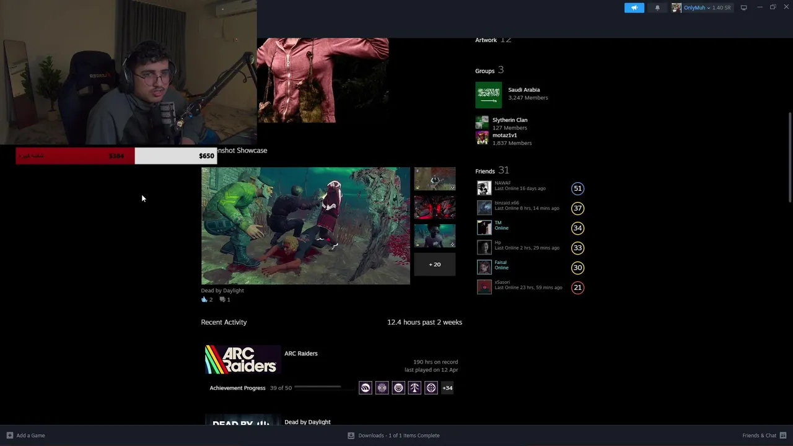Click the level 51 badge
The height and width of the screenshot is (446, 793).
pyautogui.click(x=577, y=188)
